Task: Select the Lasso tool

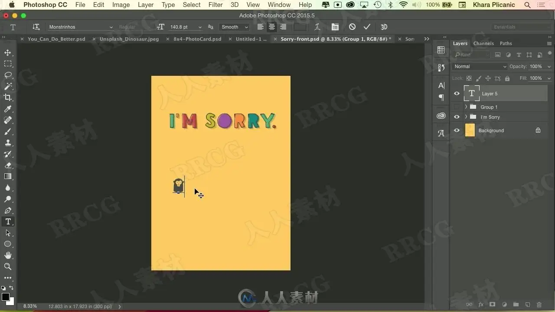Action: (8, 75)
